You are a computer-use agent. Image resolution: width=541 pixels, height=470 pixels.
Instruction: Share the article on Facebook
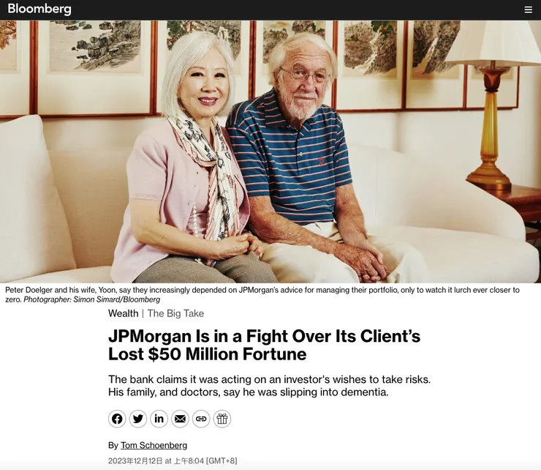(117, 419)
